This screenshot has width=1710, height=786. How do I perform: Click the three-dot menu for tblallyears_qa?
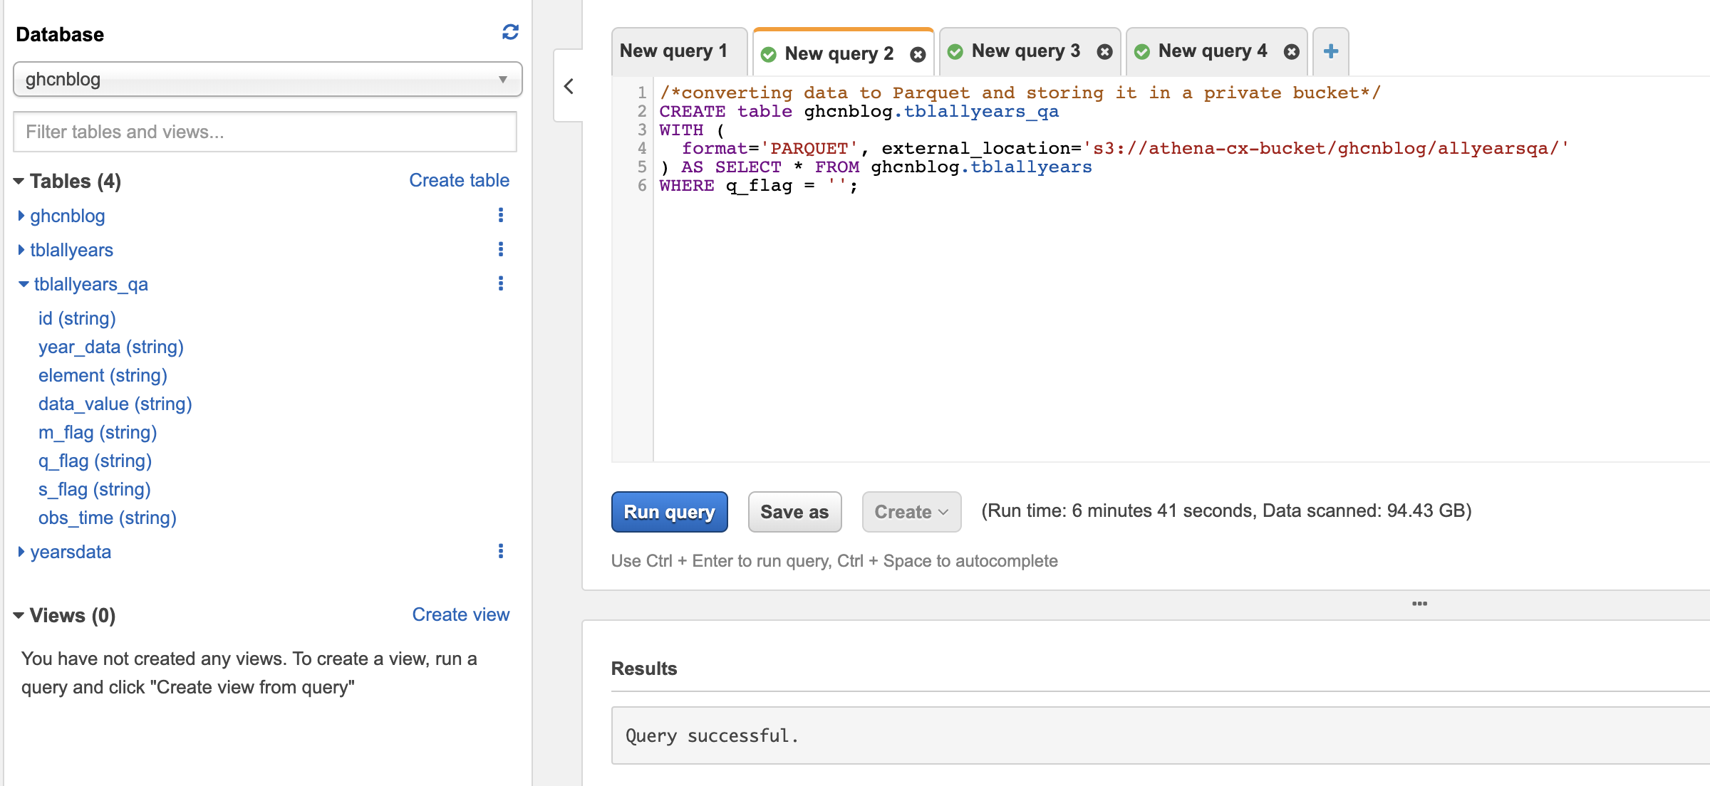499,283
